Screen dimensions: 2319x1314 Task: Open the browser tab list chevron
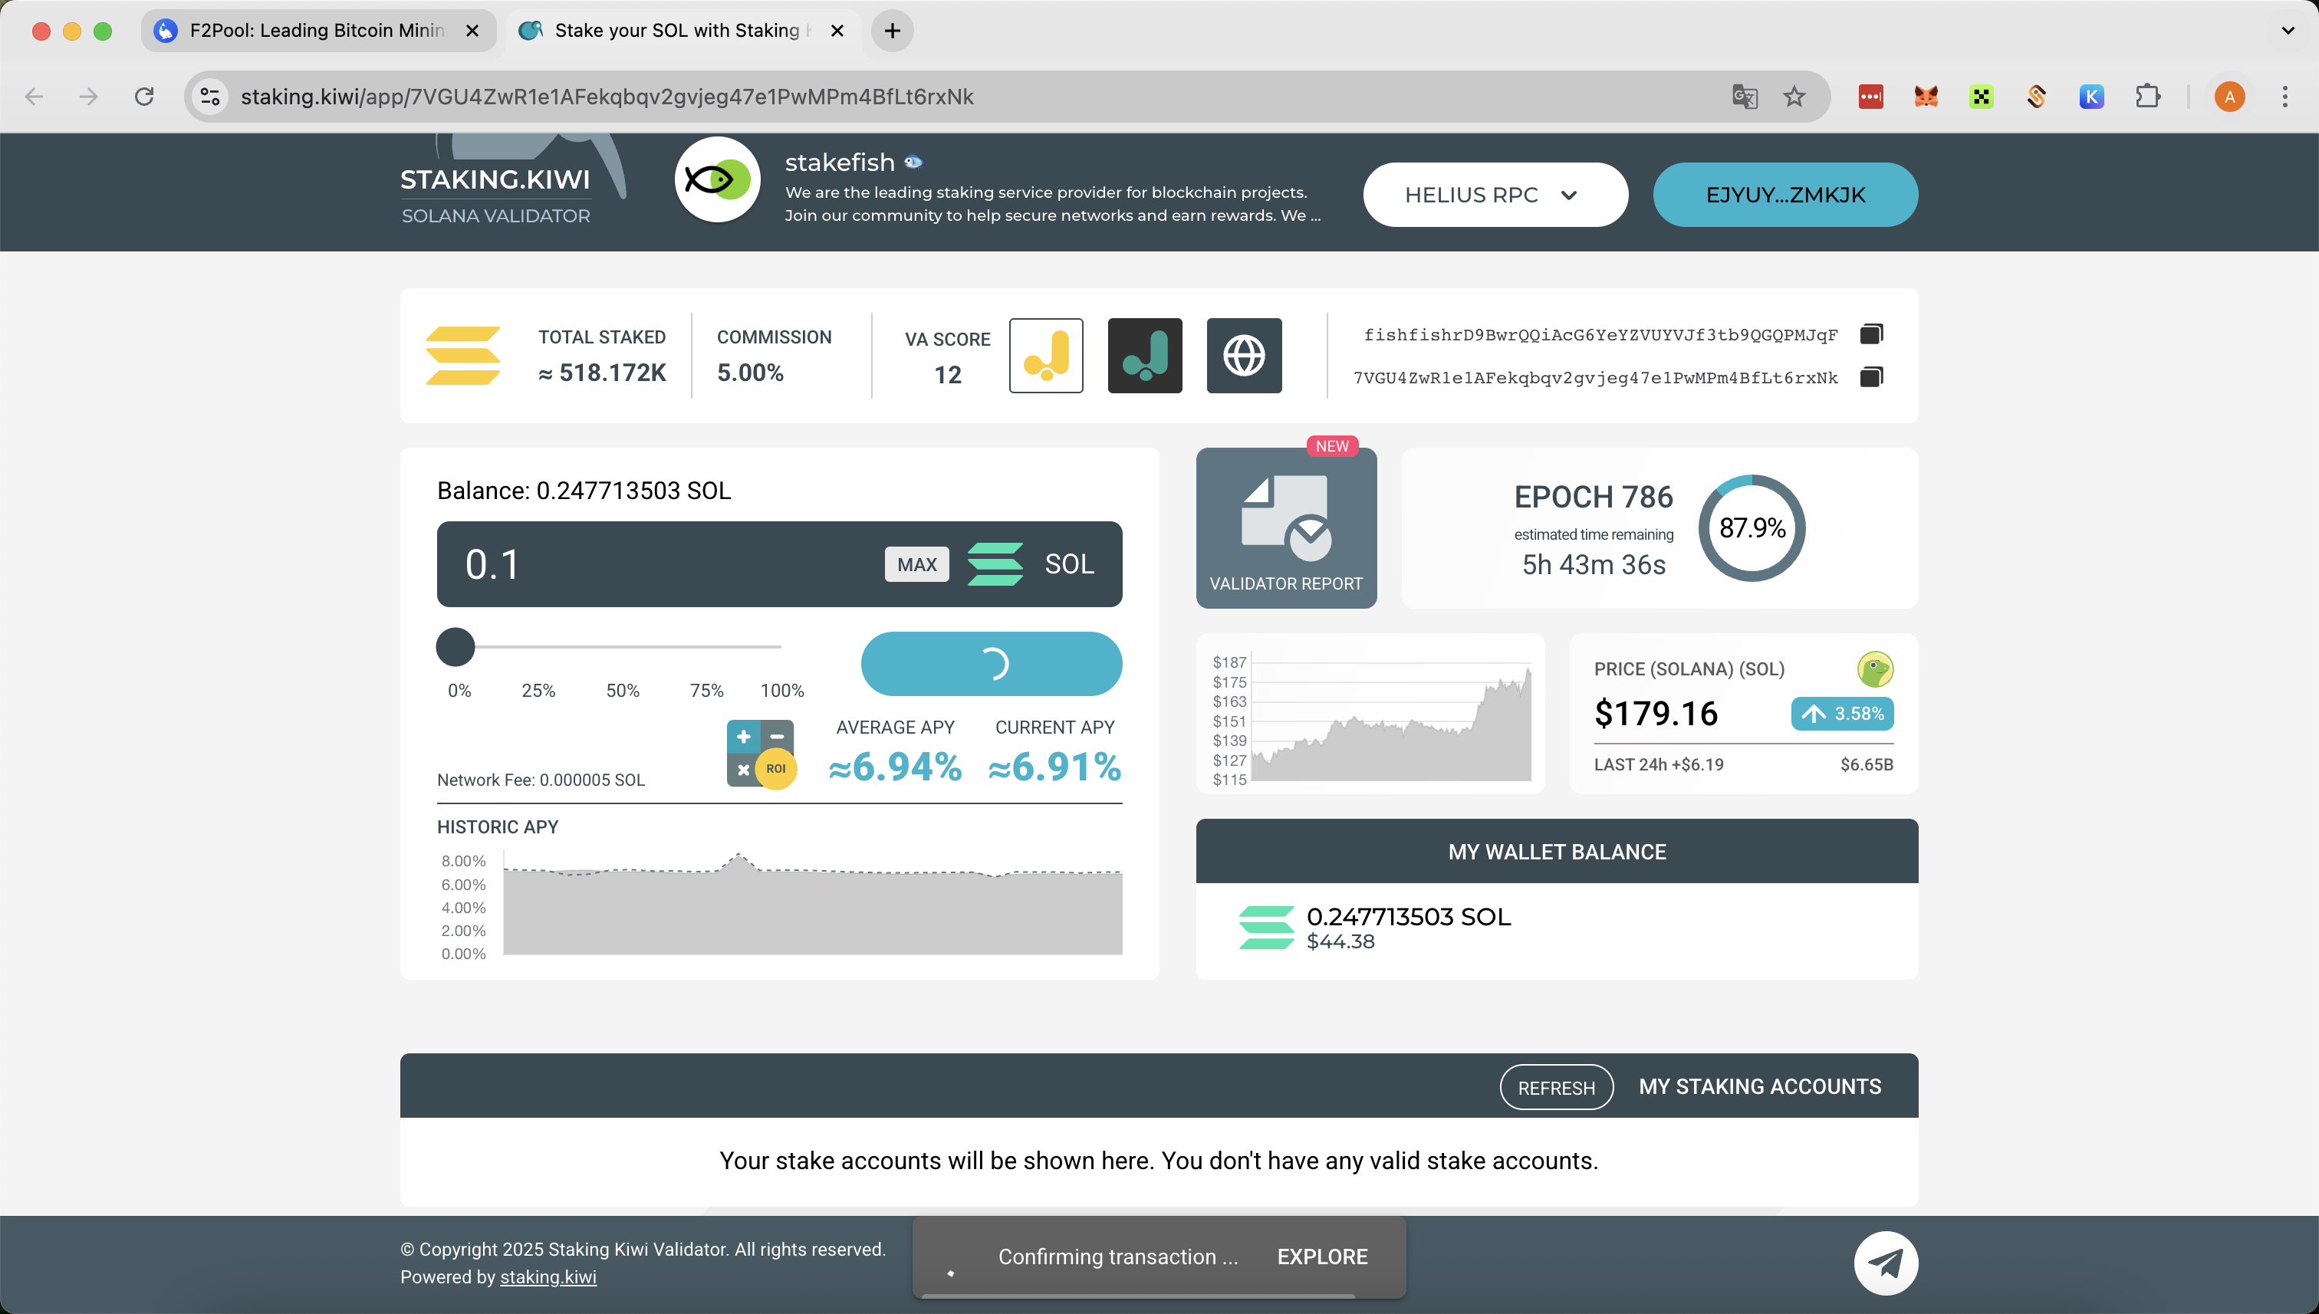tap(2288, 31)
